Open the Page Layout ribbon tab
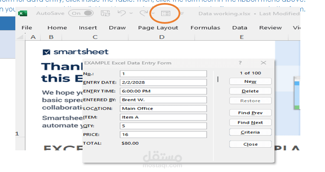The height and width of the screenshot is (172, 325). (x=158, y=28)
